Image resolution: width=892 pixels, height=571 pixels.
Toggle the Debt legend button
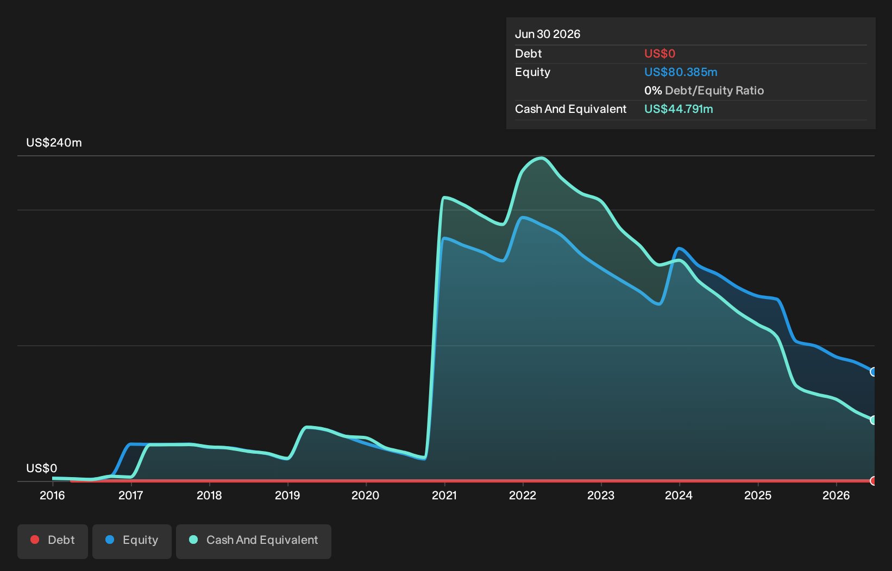point(53,541)
